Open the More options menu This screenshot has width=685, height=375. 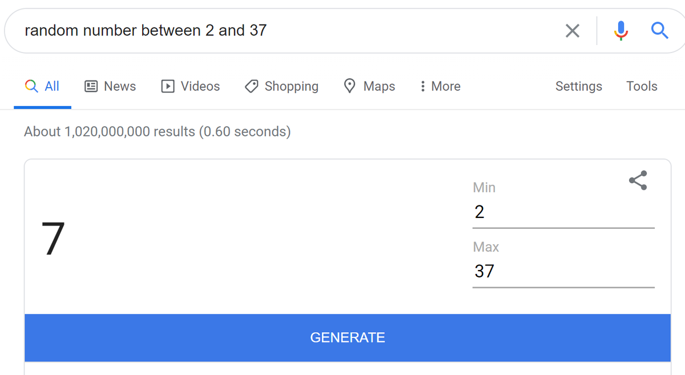click(x=440, y=86)
